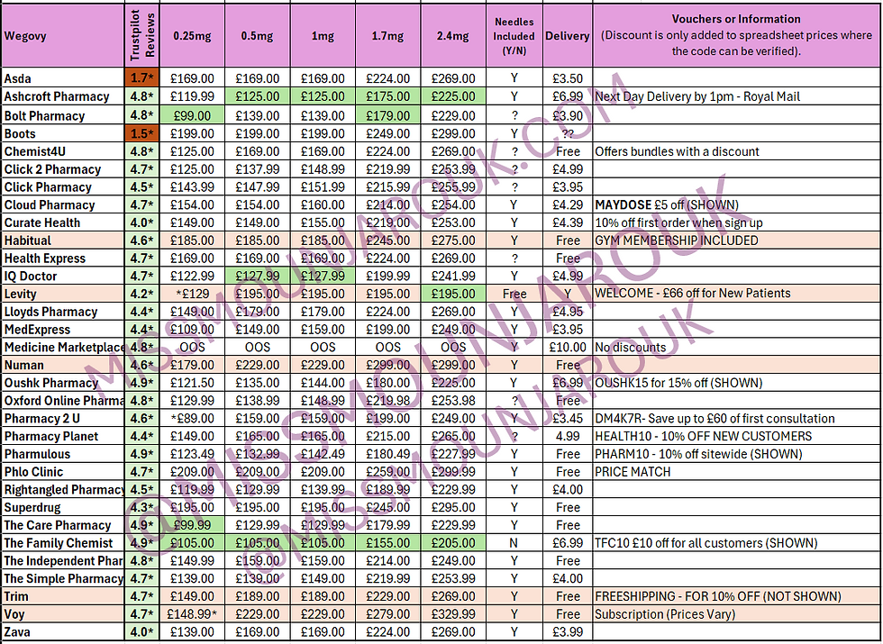883x644 pixels.
Task: Click Pharmacy 2 U's *£89.00 price
Action: click(192, 418)
